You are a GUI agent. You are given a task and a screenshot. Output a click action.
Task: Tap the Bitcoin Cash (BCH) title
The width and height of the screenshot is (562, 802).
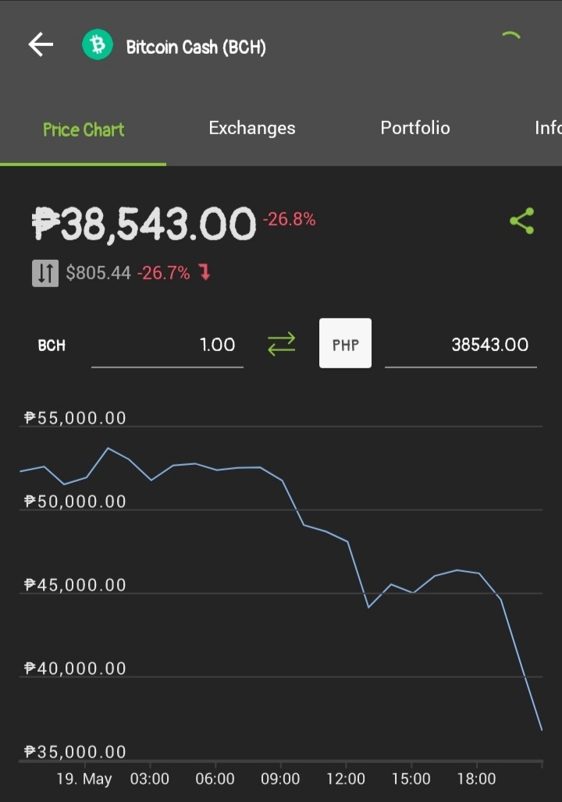tap(196, 47)
